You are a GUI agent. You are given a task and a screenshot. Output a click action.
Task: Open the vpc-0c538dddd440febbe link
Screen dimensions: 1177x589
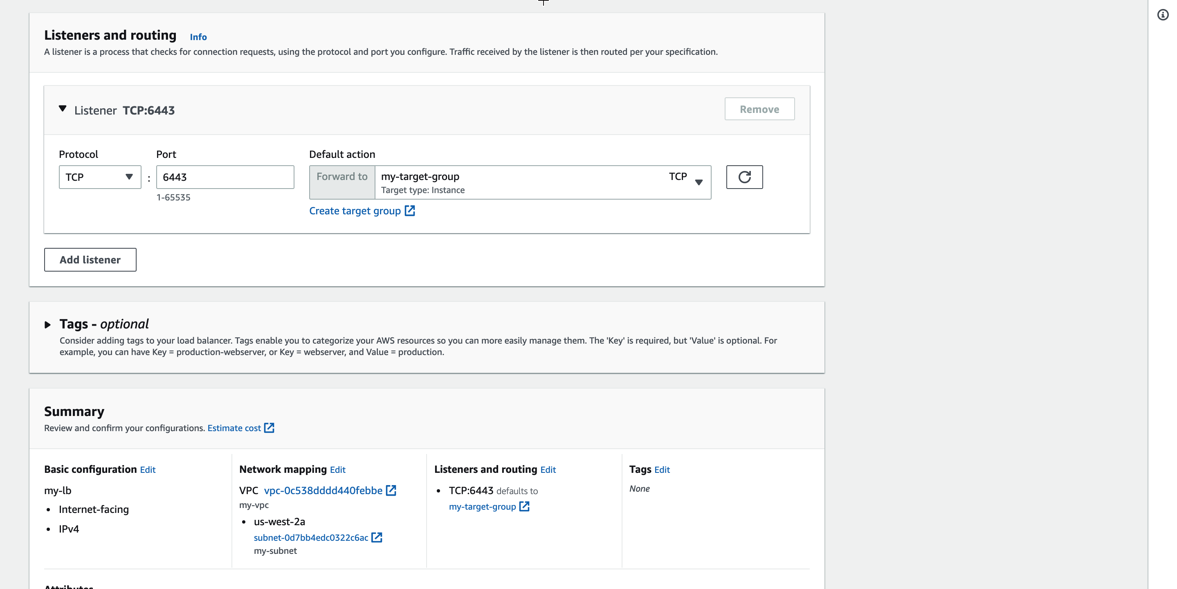[x=323, y=490]
